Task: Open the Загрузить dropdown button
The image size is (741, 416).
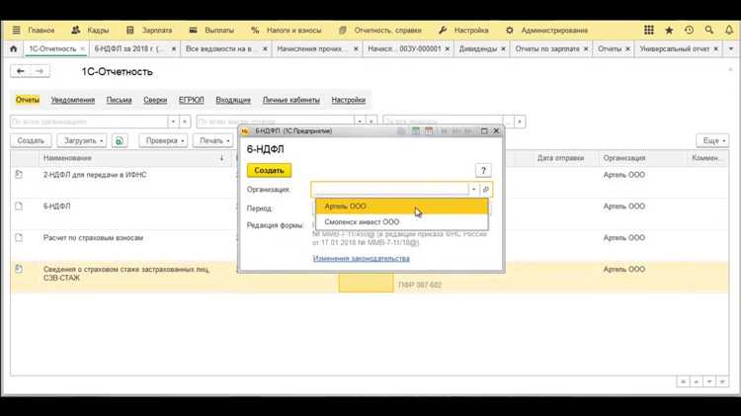Action: (81, 141)
